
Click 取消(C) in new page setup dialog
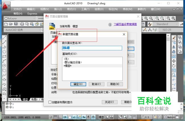[x=96, y=84]
